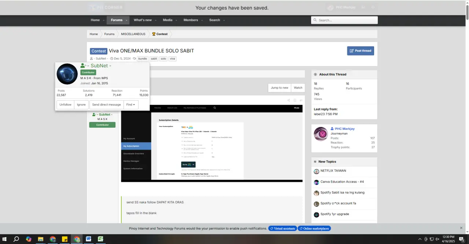Click the Online marketplaces blue pill
Screen dimensions: 469x244
(314, 228)
